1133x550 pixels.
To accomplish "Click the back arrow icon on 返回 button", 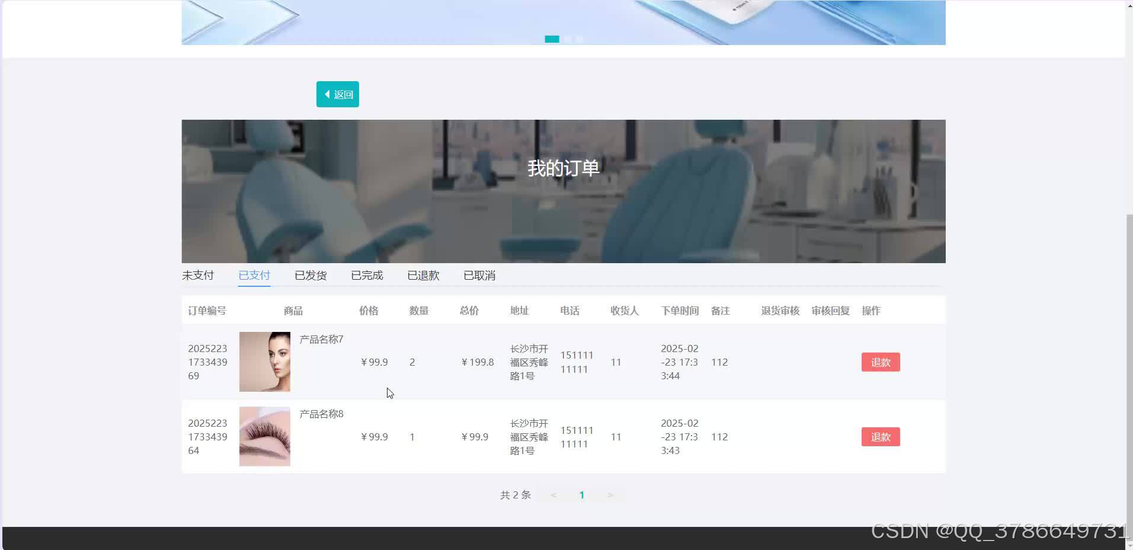I will (x=328, y=94).
